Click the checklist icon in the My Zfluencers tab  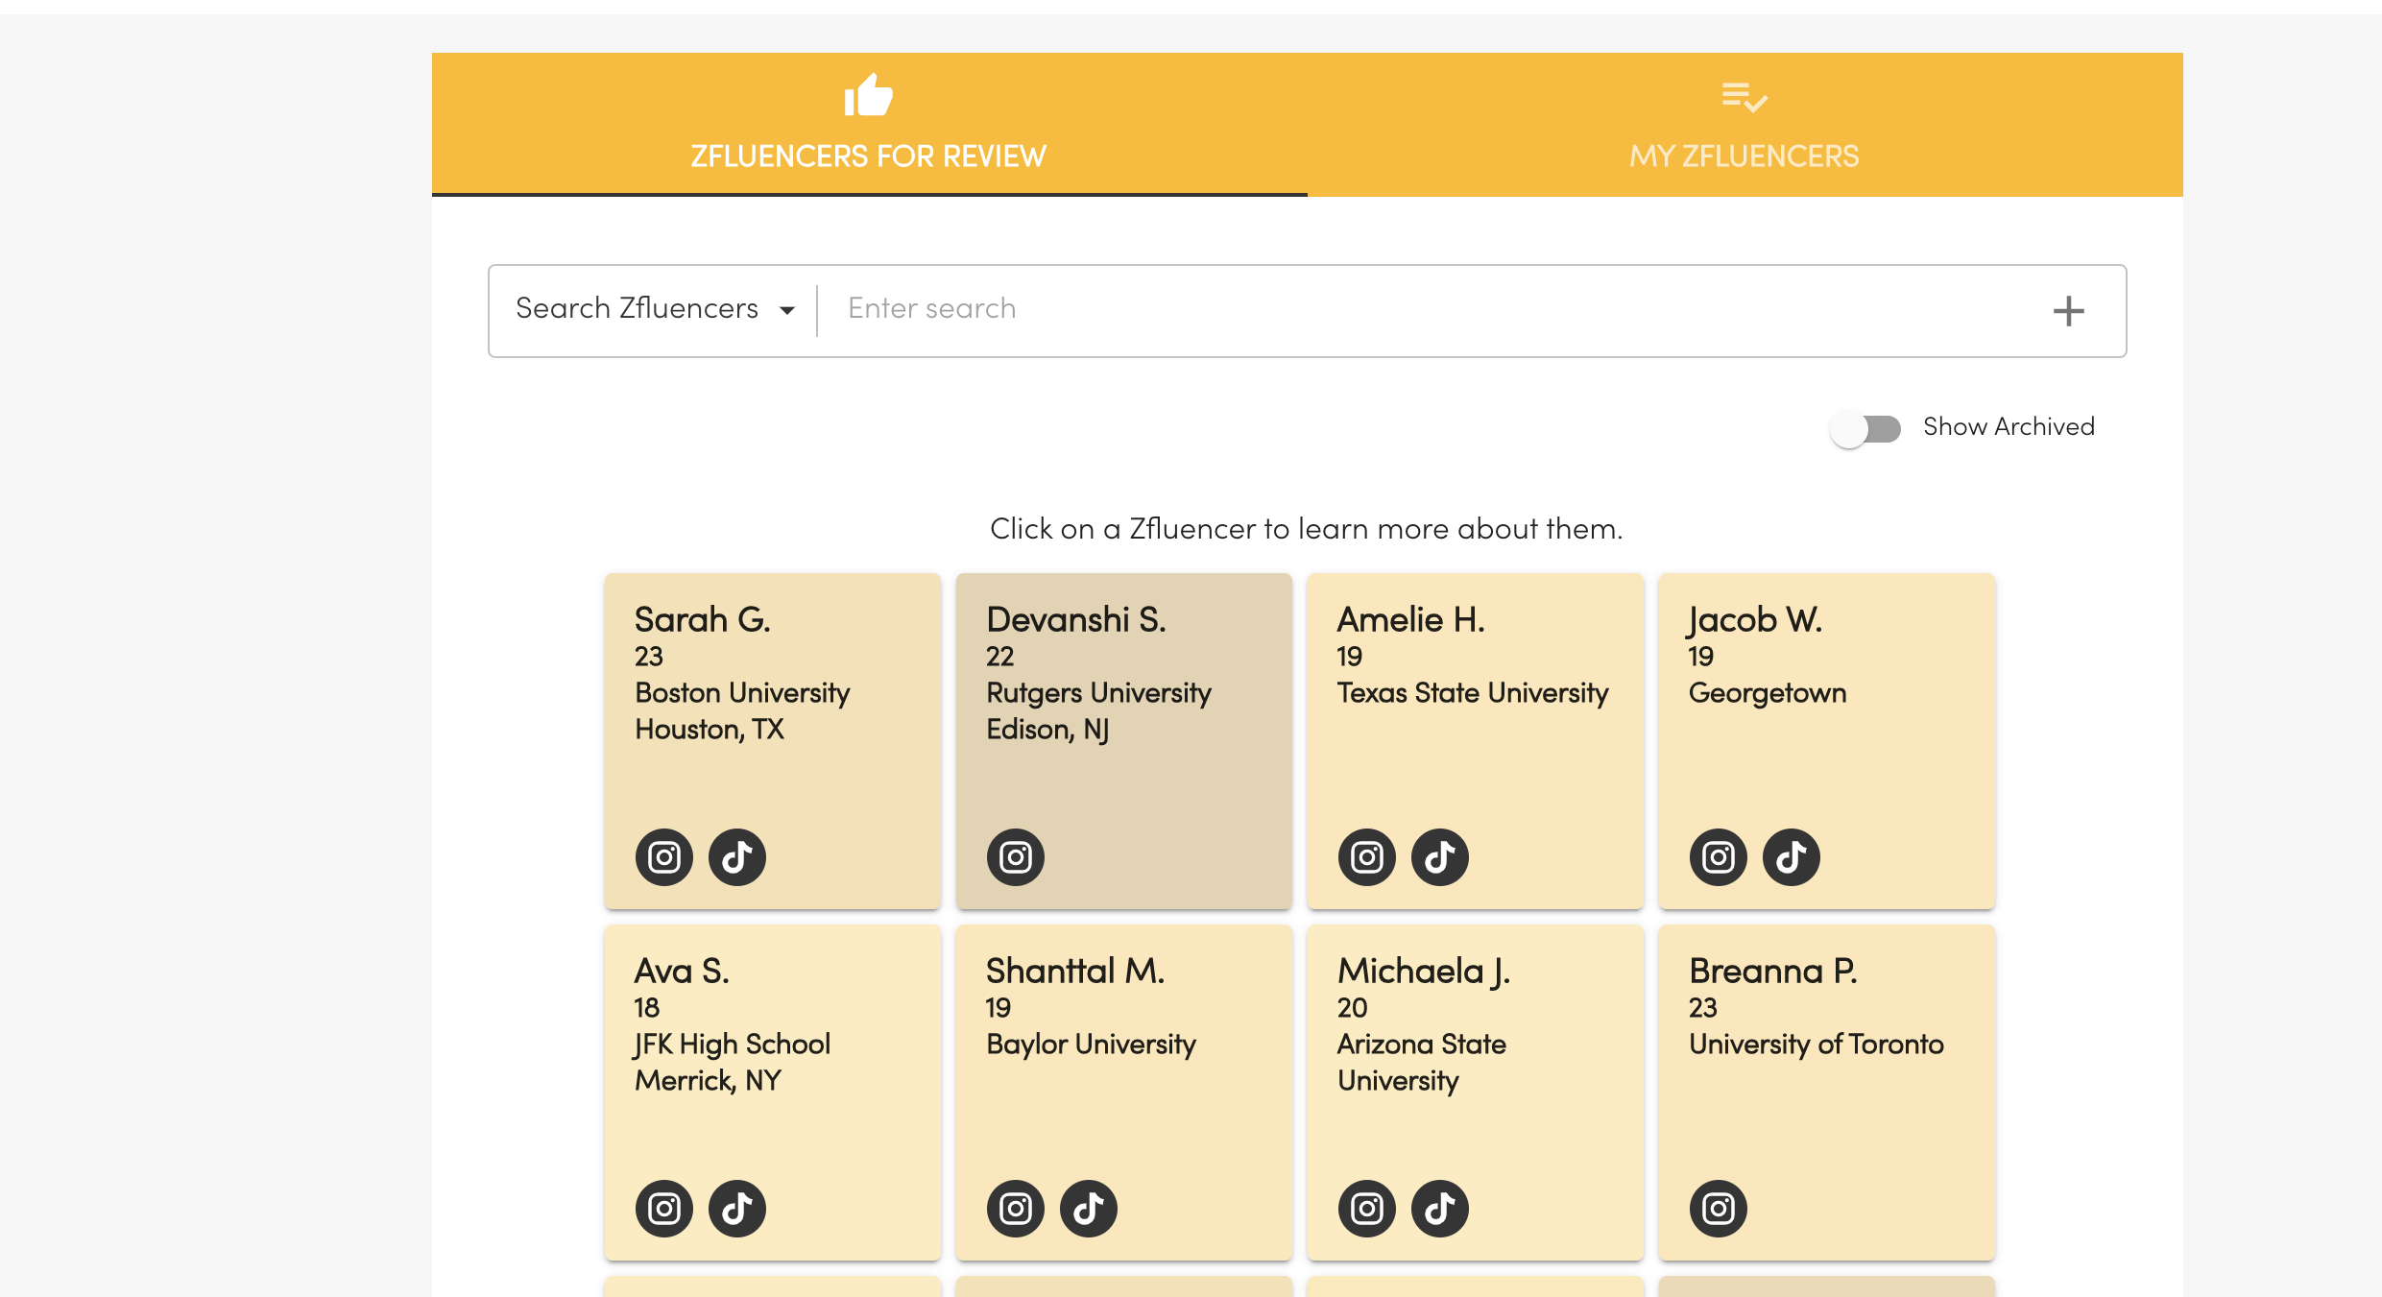(1744, 97)
